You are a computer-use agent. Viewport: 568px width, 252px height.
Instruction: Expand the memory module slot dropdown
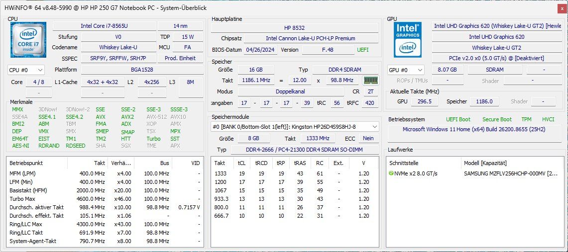pyautogui.click(x=295, y=127)
